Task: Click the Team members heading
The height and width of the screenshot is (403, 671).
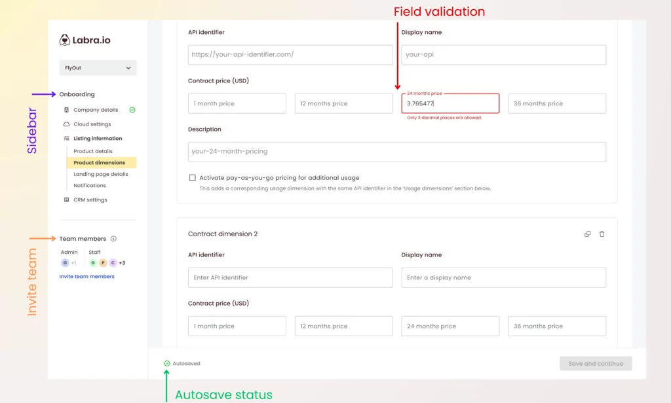Action: click(x=83, y=239)
